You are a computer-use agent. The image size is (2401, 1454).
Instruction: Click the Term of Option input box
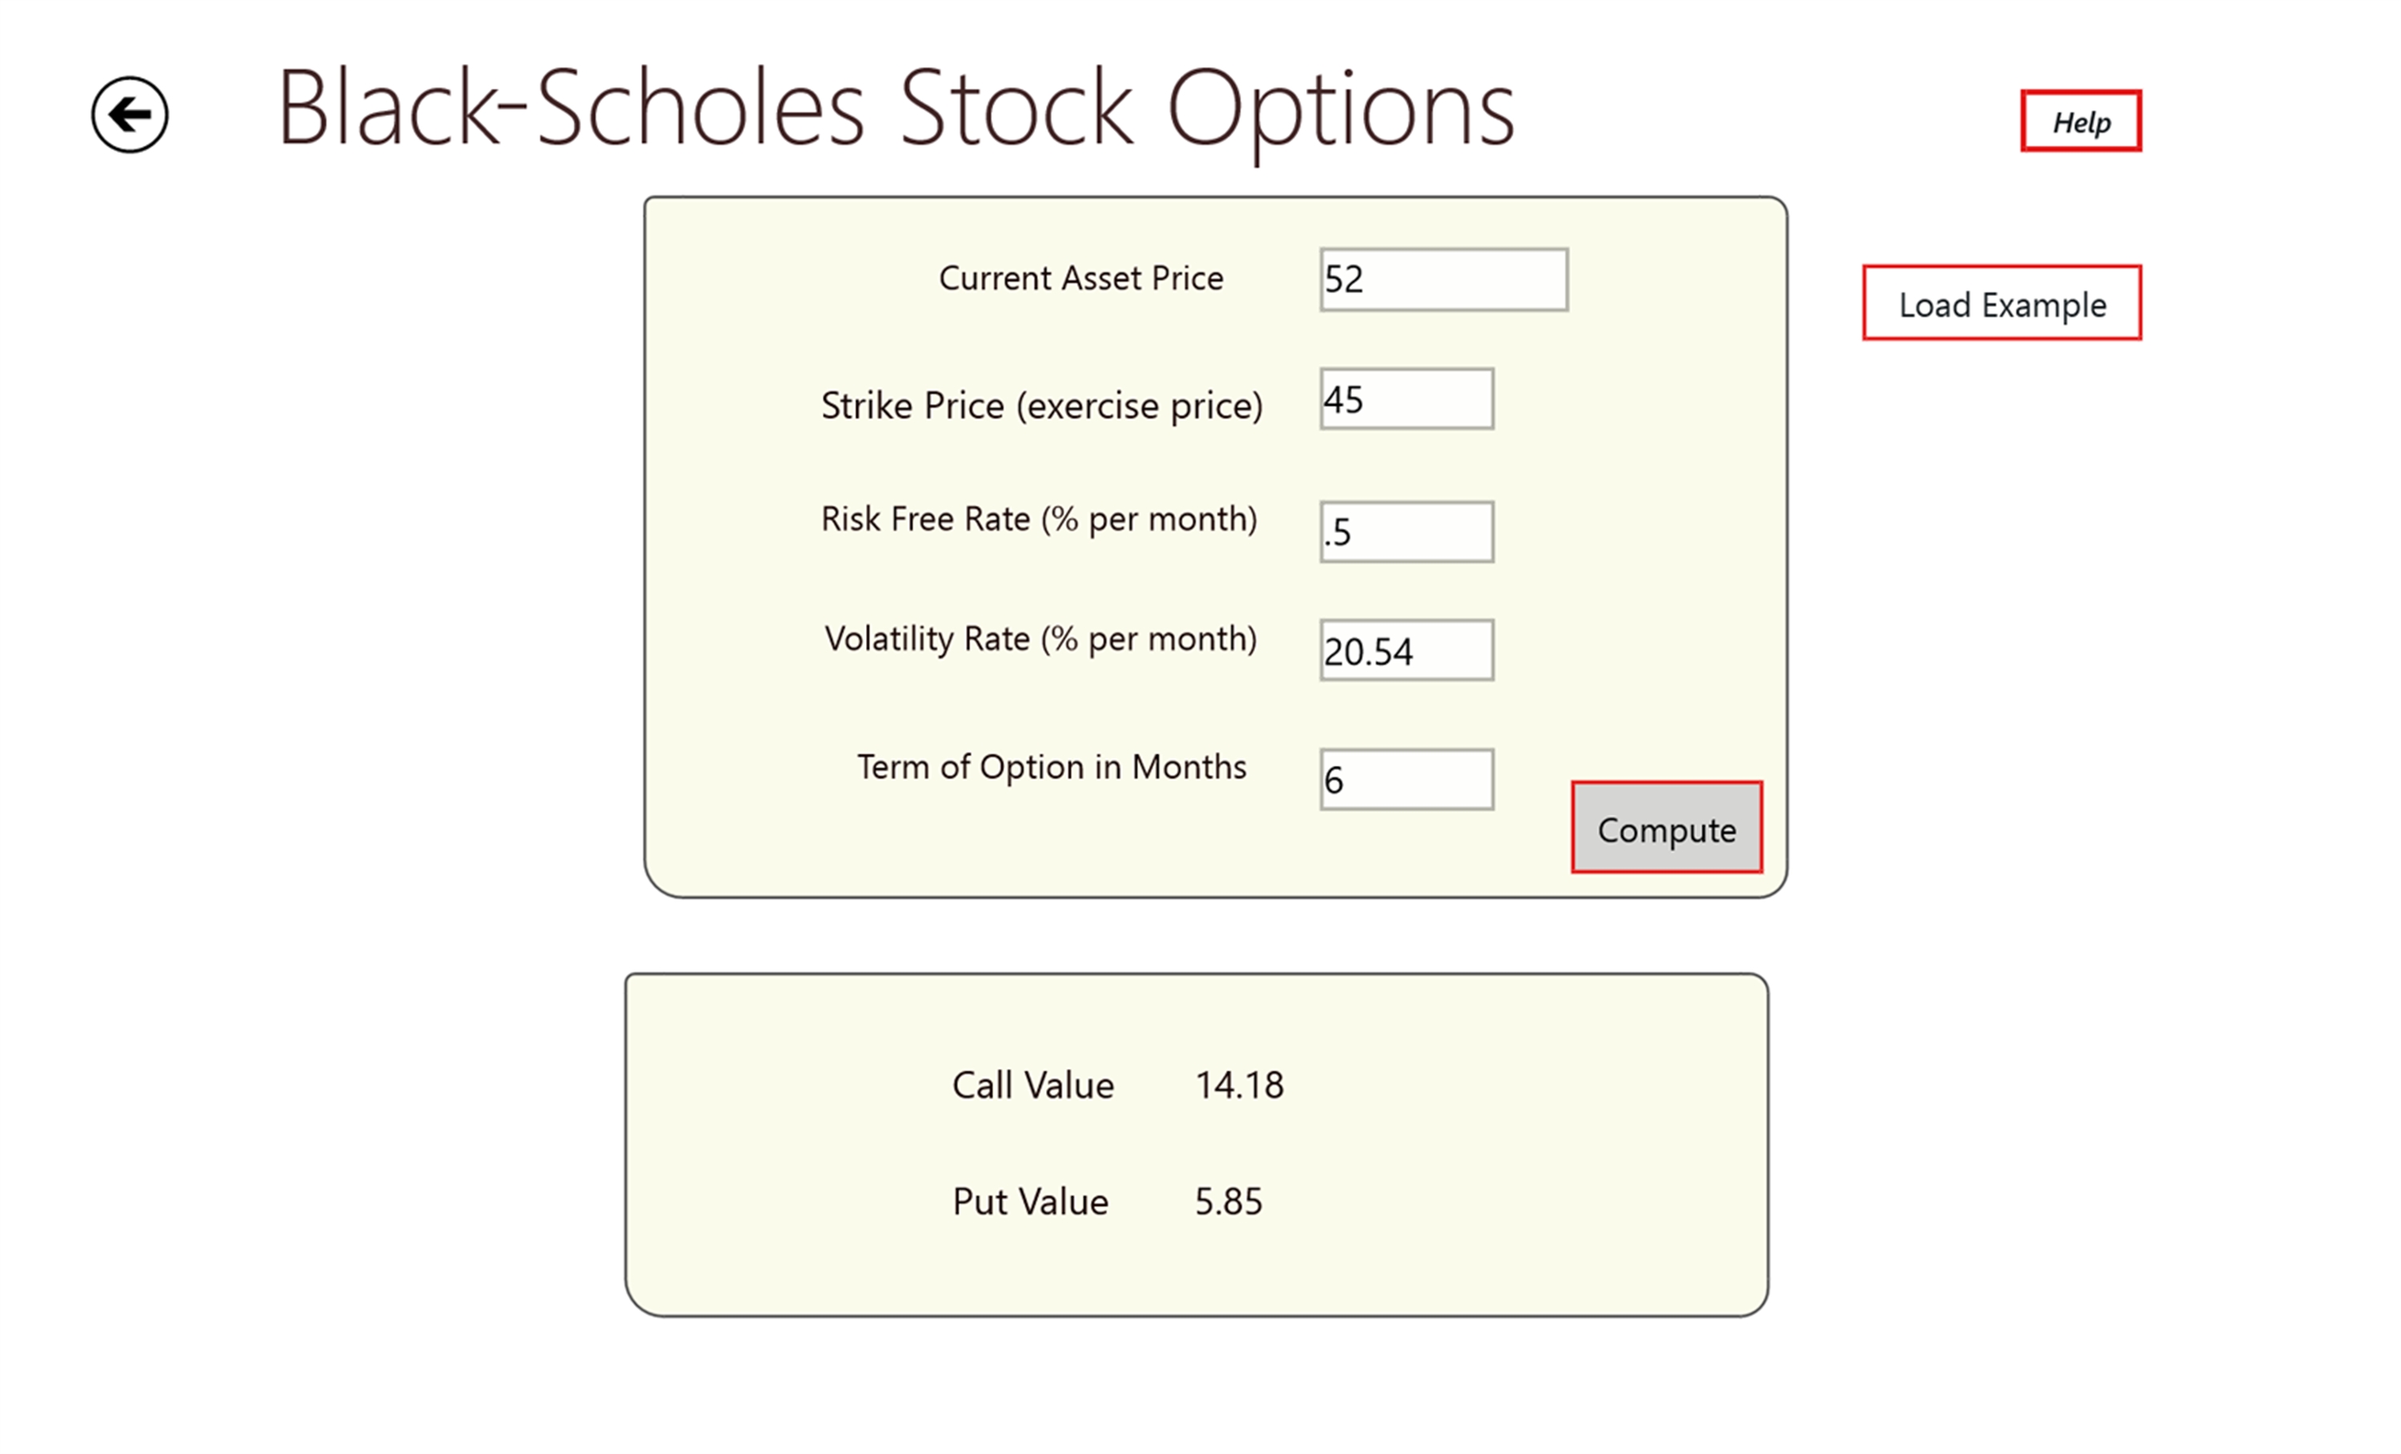(1405, 779)
